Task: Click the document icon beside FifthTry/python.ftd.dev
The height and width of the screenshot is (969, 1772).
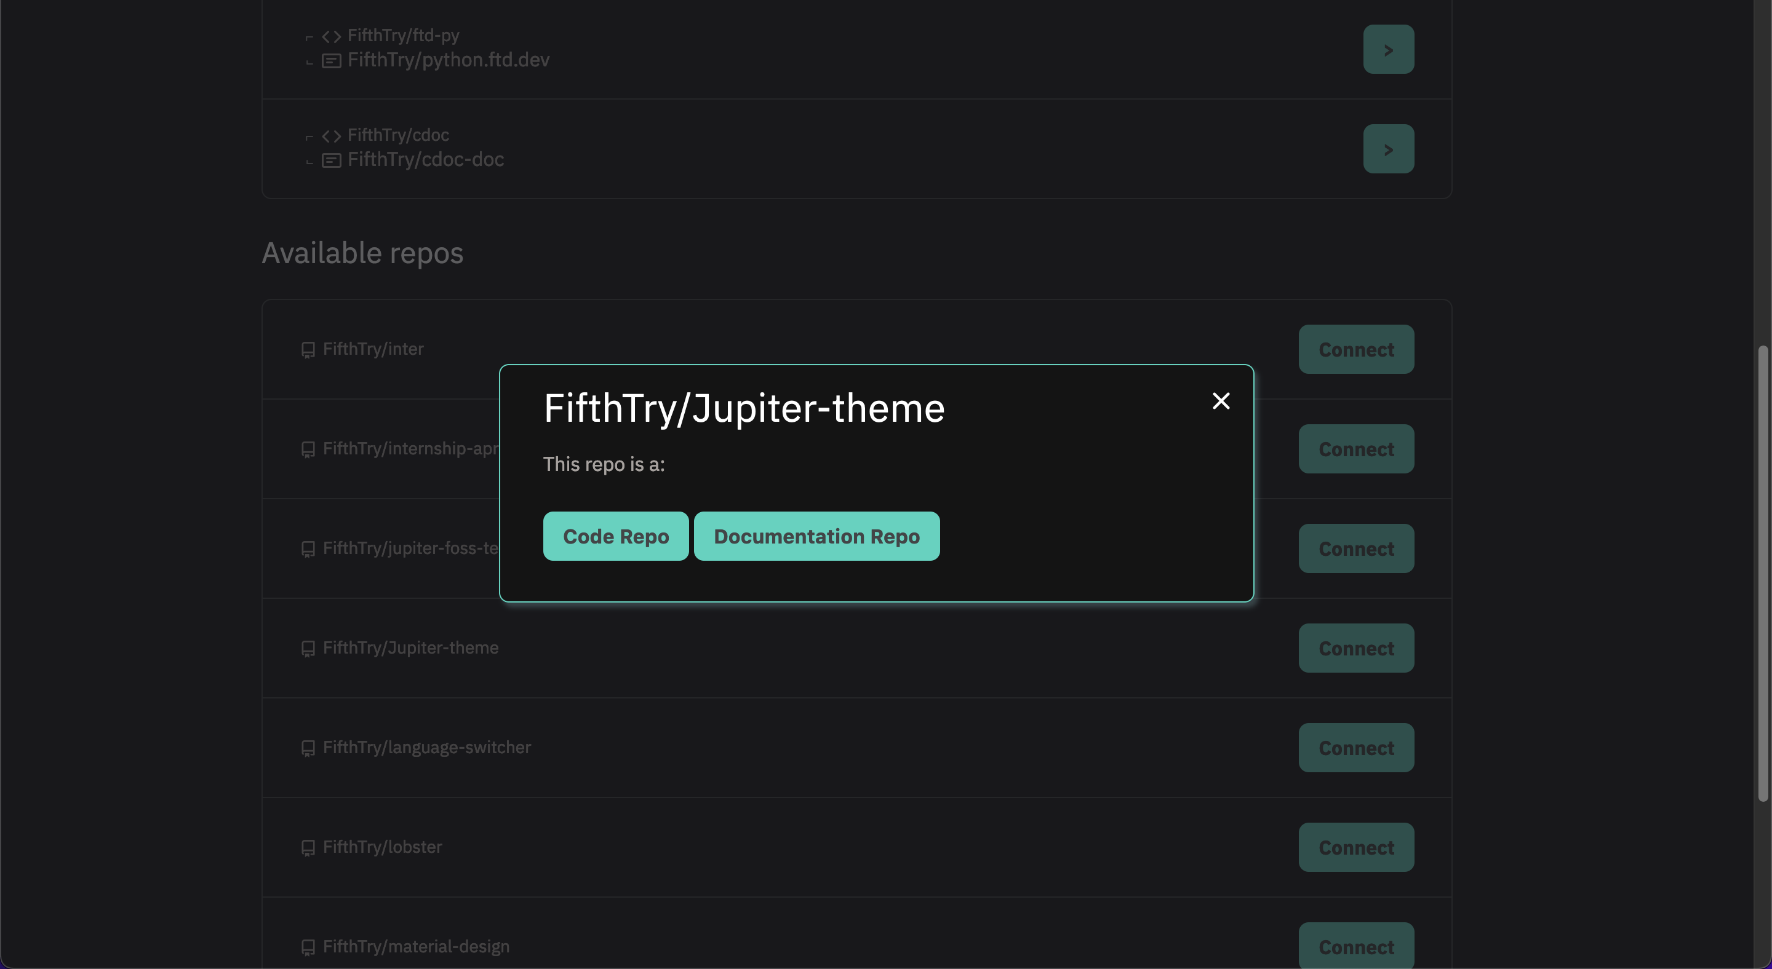Action: (x=331, y=61)
